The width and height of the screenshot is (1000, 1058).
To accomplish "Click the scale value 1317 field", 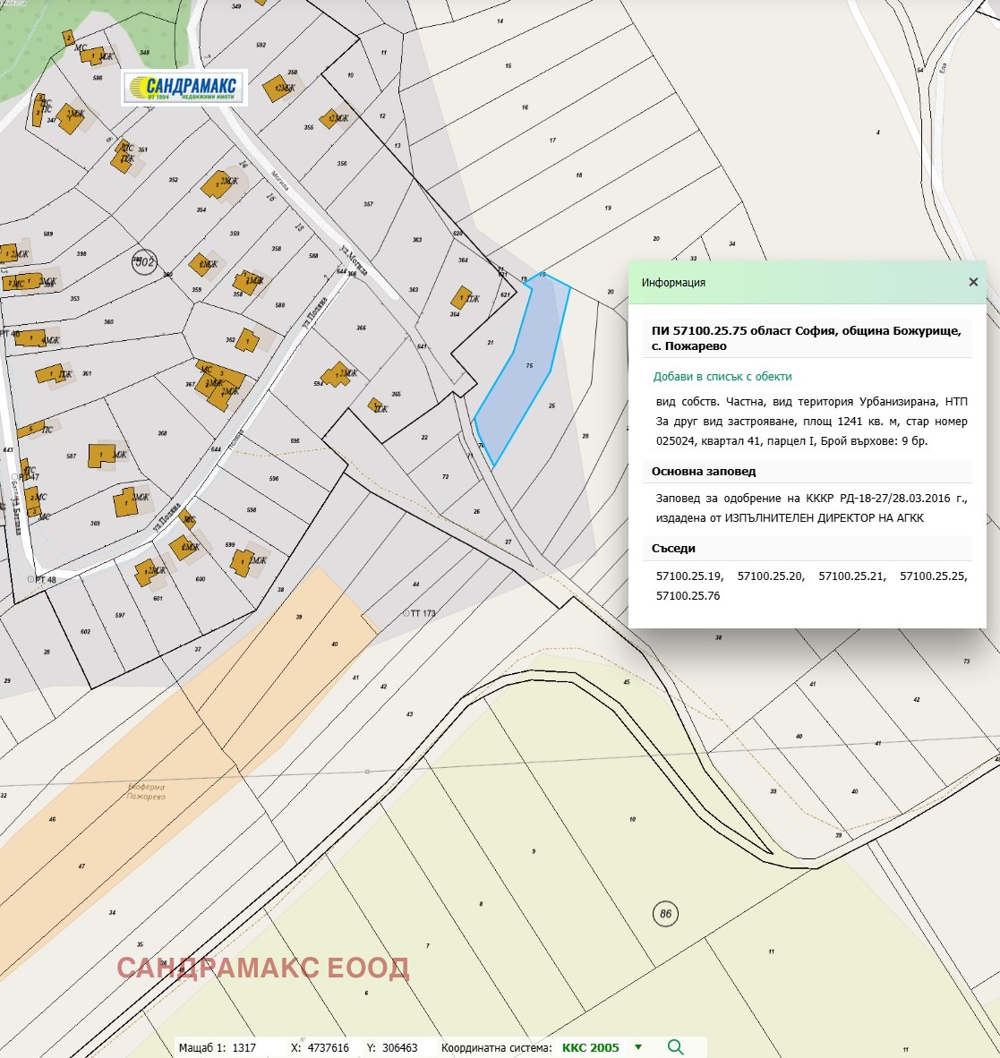I will click(x=244, y=1047).
